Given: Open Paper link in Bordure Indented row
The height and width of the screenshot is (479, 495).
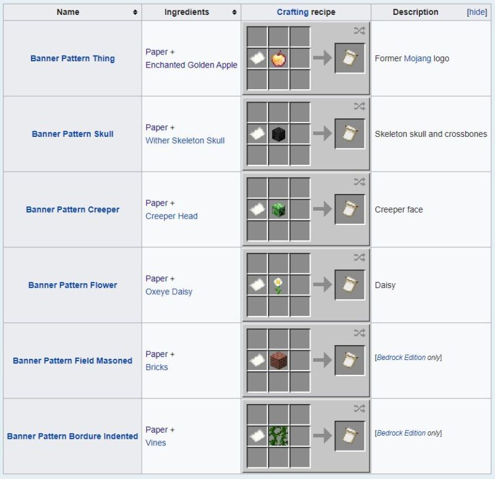Looking at the screenshot, I should tap(157, 429).
